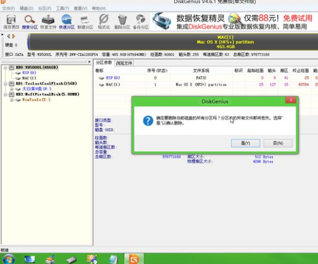The width and height of the screenshot is (318, 264).
Task: Click the MAC(1) HFS+ partition bar graphic
Action: (x=173, y=42)
